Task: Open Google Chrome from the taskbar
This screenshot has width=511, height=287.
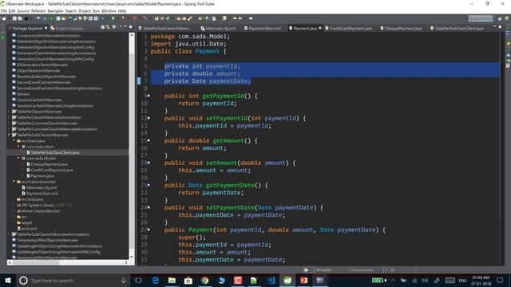Action: pyautogui.click(x=204, y=280)
